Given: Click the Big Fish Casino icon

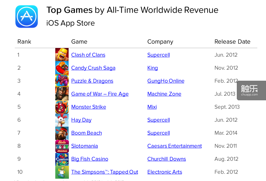Looking at the screenshot, I should tap(62, 159).
